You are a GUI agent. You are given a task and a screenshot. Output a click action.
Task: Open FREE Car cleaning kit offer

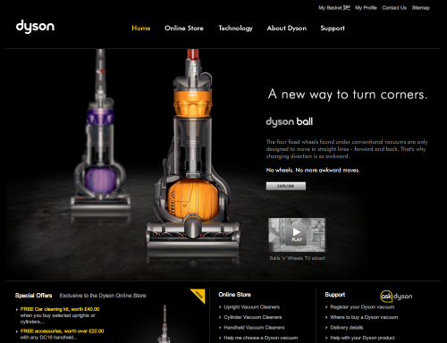[x=60, y=309]
